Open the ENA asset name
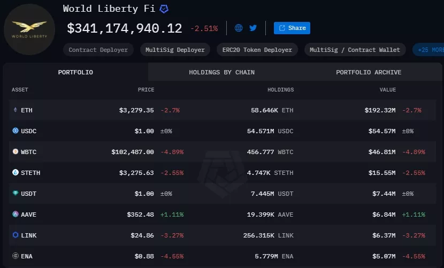444x268 pixels. [27, 256]
